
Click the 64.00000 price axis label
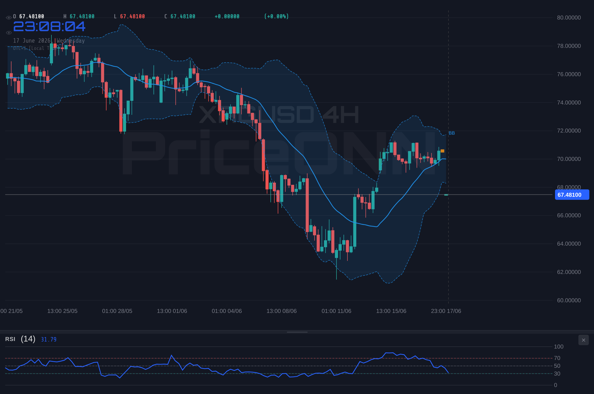click(569, 244)
